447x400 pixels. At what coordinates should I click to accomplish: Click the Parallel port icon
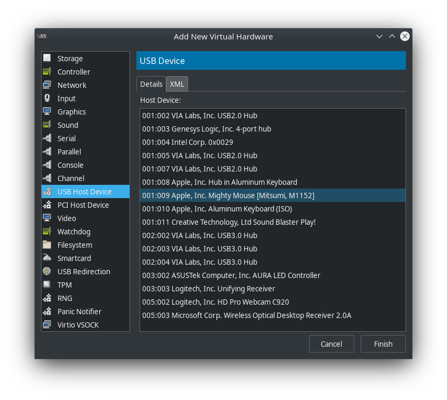click(x=47, y=152)
